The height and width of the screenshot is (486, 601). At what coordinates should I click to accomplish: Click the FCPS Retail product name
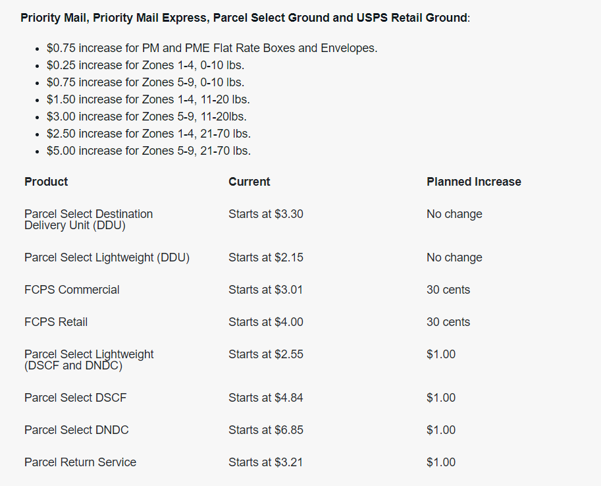[x=56, y=322]
